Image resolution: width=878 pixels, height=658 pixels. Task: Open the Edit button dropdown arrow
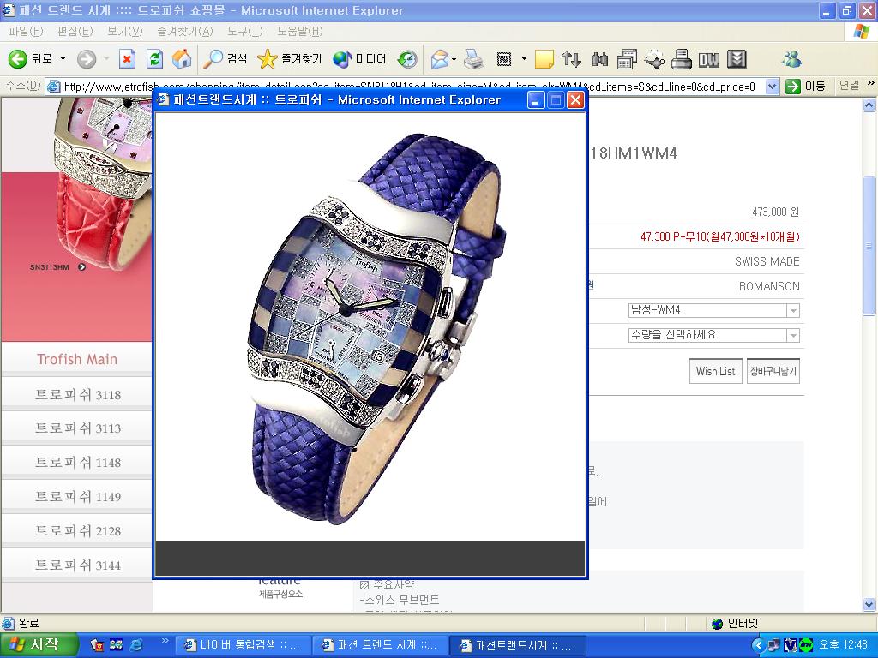[524, 59]
